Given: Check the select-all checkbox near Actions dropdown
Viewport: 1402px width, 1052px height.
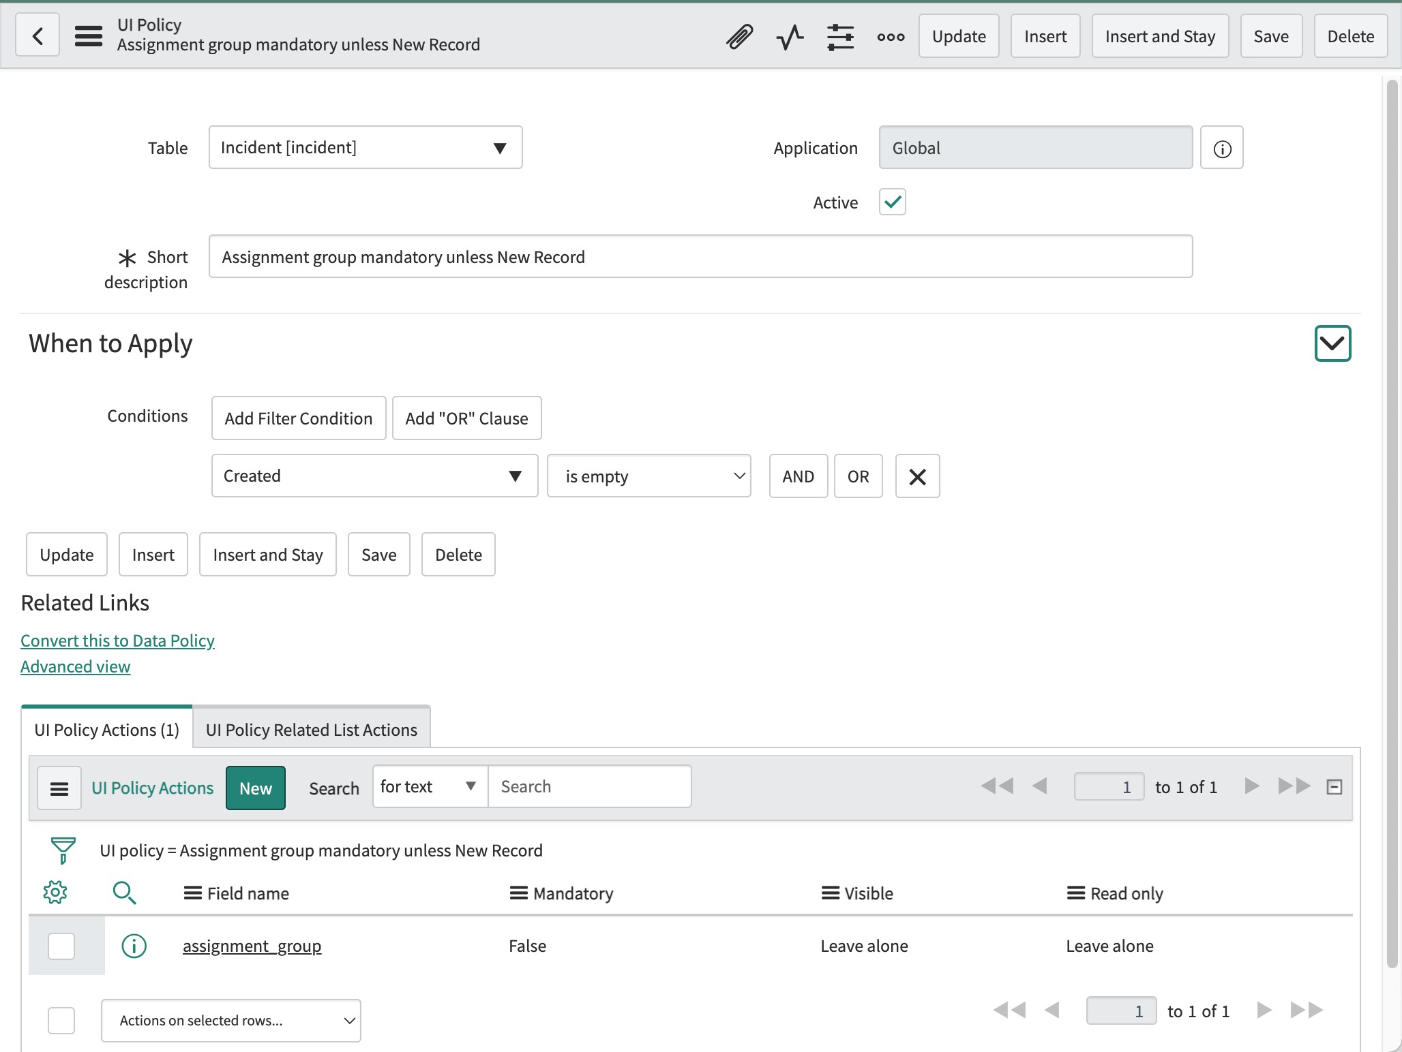Looking at the screenshot, I should click(61, 1021).
